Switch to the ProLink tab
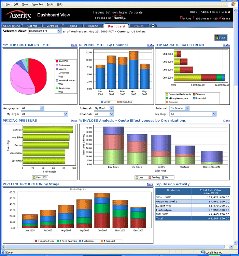This screenshot has height=256, width=239. coord(139,26)
